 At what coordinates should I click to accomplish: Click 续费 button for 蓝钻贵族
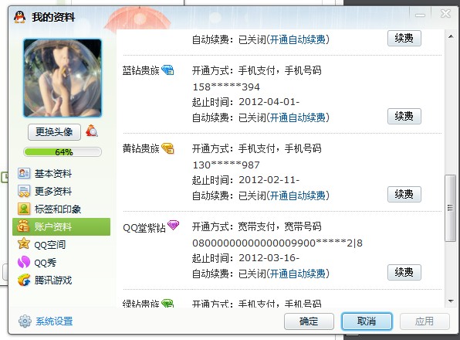click(404, 116)
